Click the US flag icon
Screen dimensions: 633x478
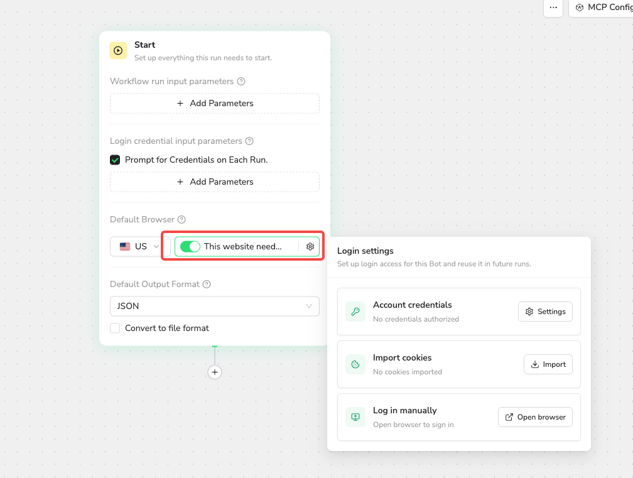(x=125, y=246)
